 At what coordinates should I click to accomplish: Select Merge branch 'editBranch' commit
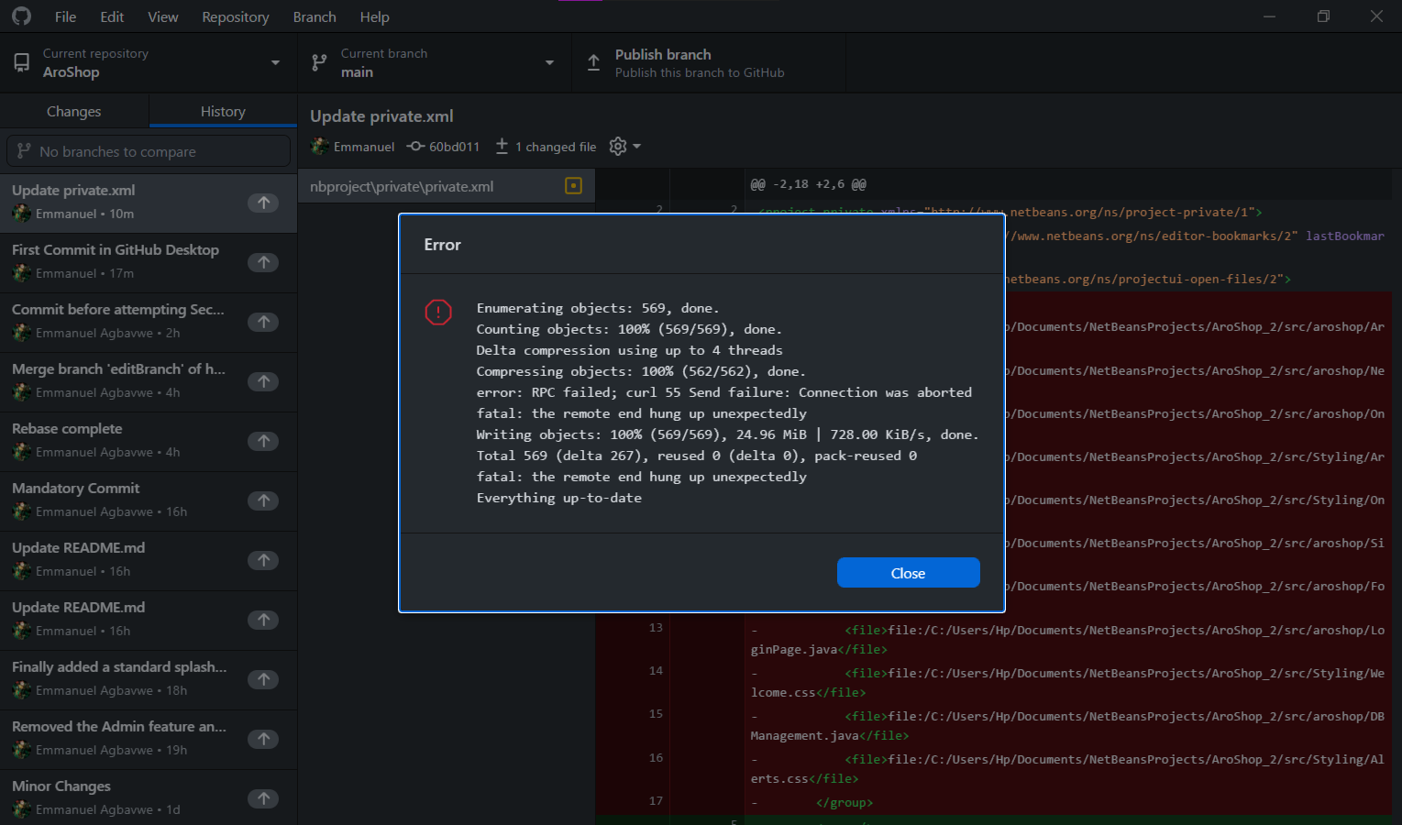pos(149,381)
